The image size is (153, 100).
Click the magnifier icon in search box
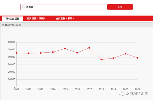(24, 7)
